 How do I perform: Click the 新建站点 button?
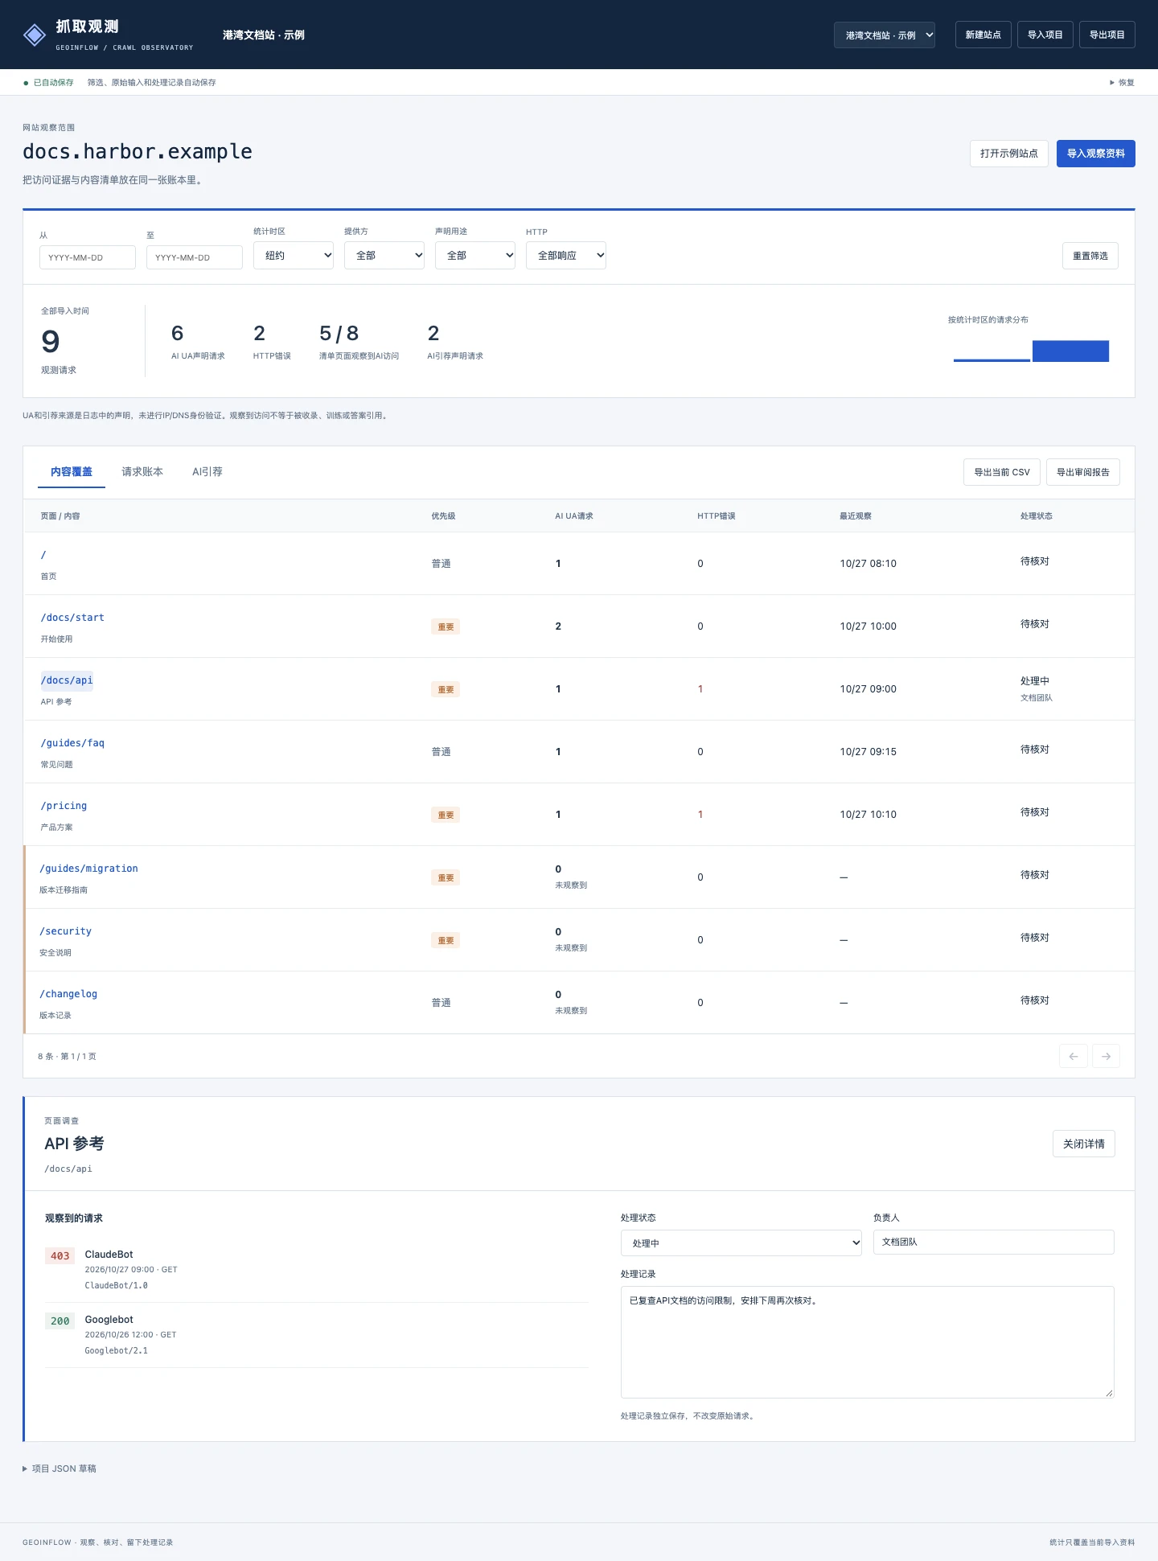coord(983,35)
